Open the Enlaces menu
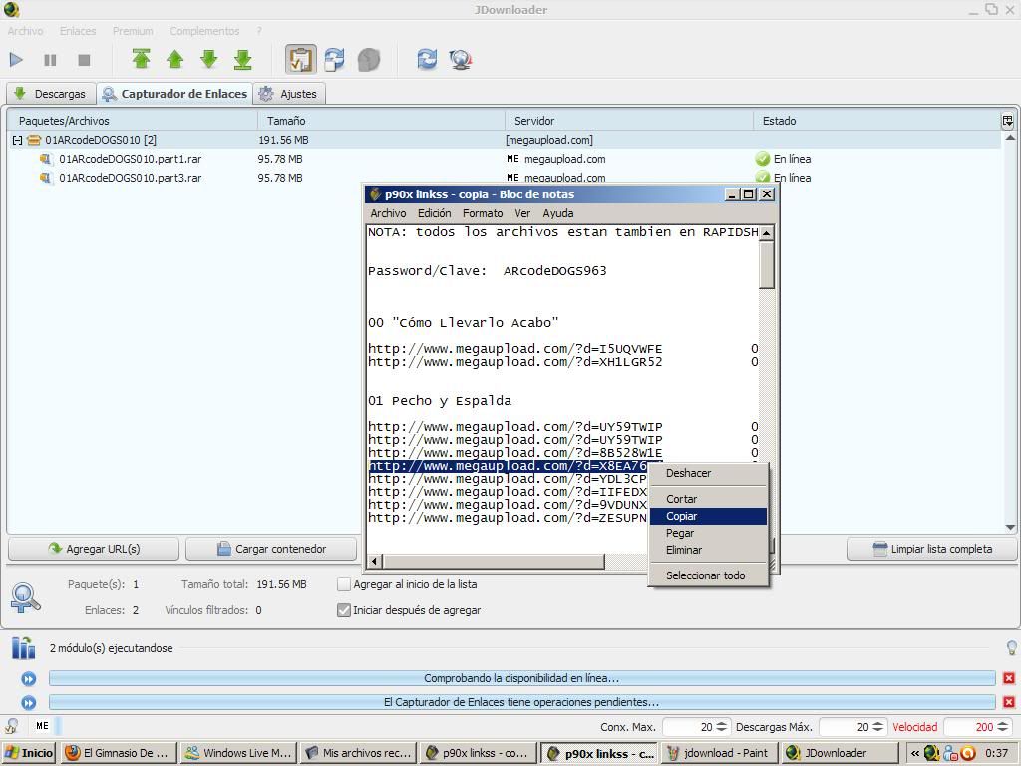 click(x=78, y=31)
